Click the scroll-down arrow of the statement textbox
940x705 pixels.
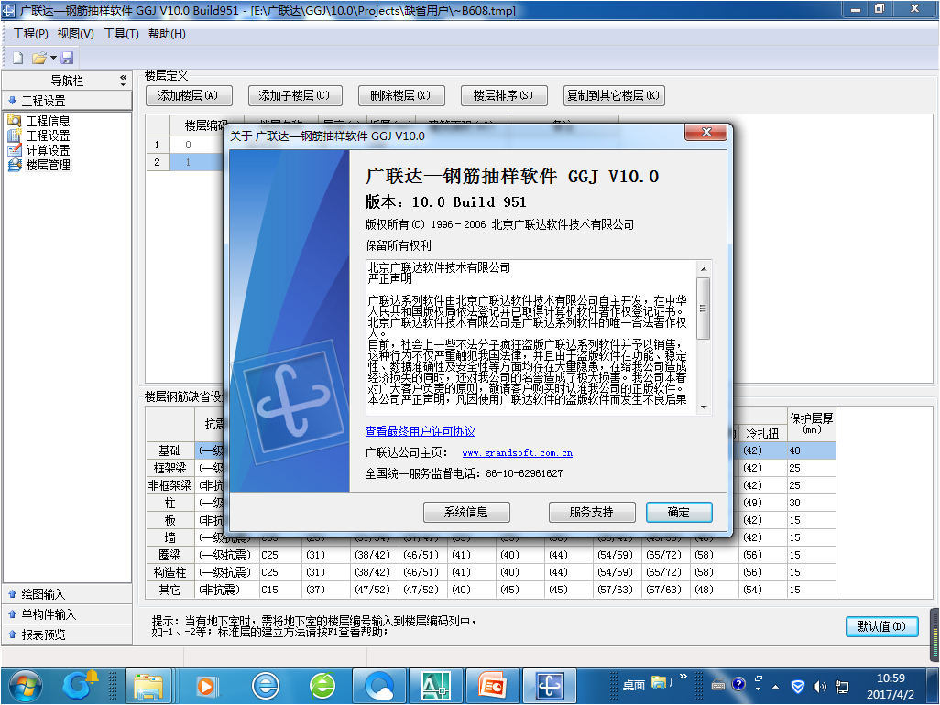point(704,407)
